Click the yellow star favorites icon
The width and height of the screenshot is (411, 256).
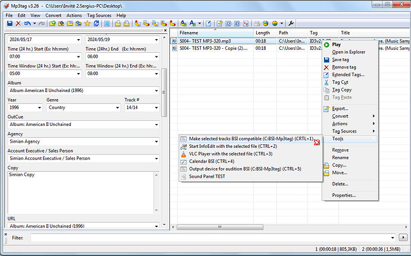pyautogui.click(x=88, y=24)
